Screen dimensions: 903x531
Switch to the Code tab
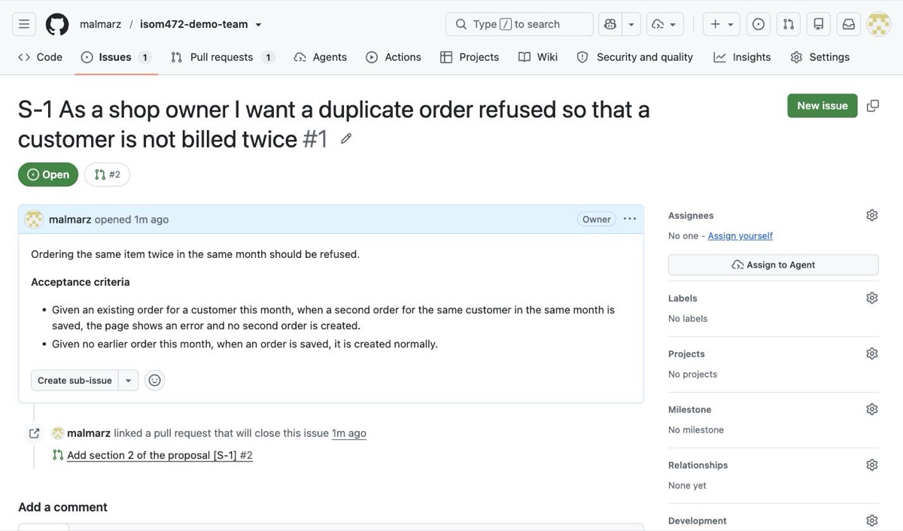pyautogui.click(x=40, y=57)
